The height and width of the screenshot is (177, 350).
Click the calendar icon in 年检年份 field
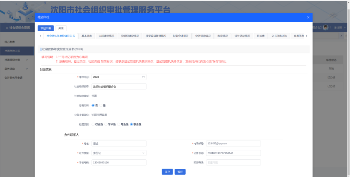(x=143, y=77)
